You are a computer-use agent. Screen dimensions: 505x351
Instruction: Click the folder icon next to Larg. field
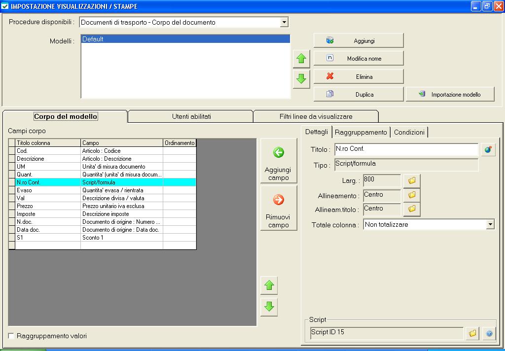click(412, 181)
